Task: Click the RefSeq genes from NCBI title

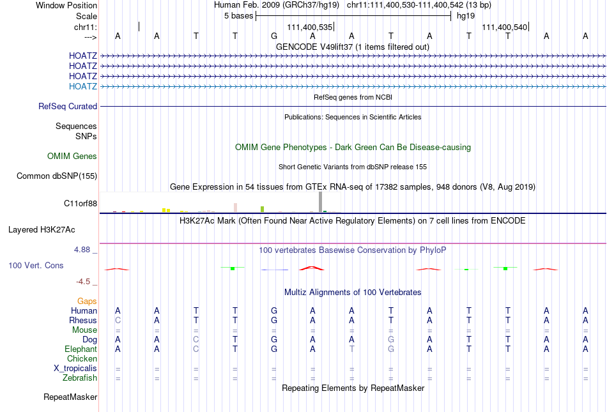Action: (353, 97)
